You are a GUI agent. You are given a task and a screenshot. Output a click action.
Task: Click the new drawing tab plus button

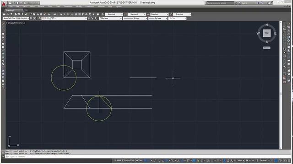click(26, 10)
